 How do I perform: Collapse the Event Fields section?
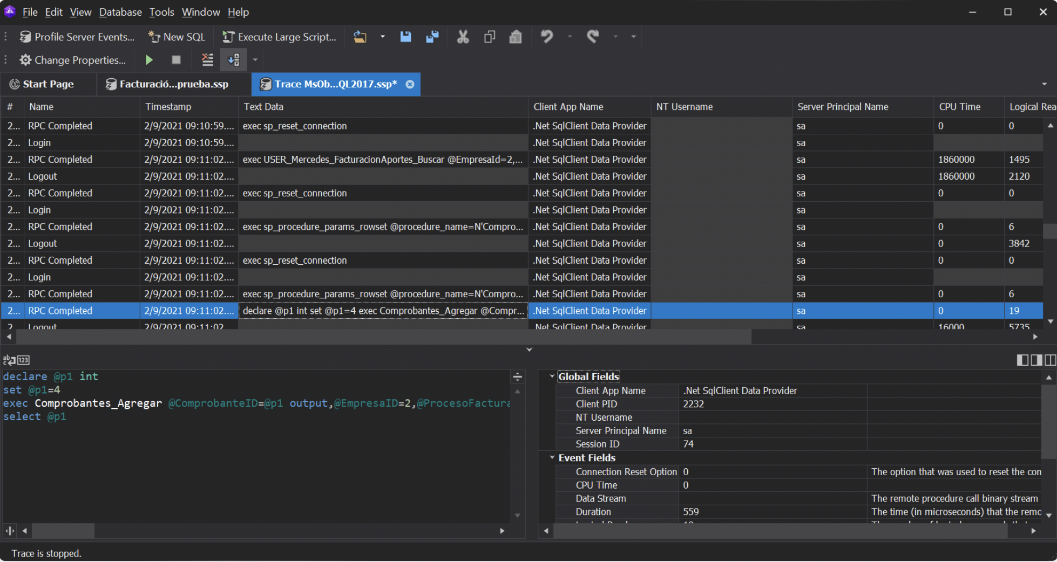coord(552,457)
